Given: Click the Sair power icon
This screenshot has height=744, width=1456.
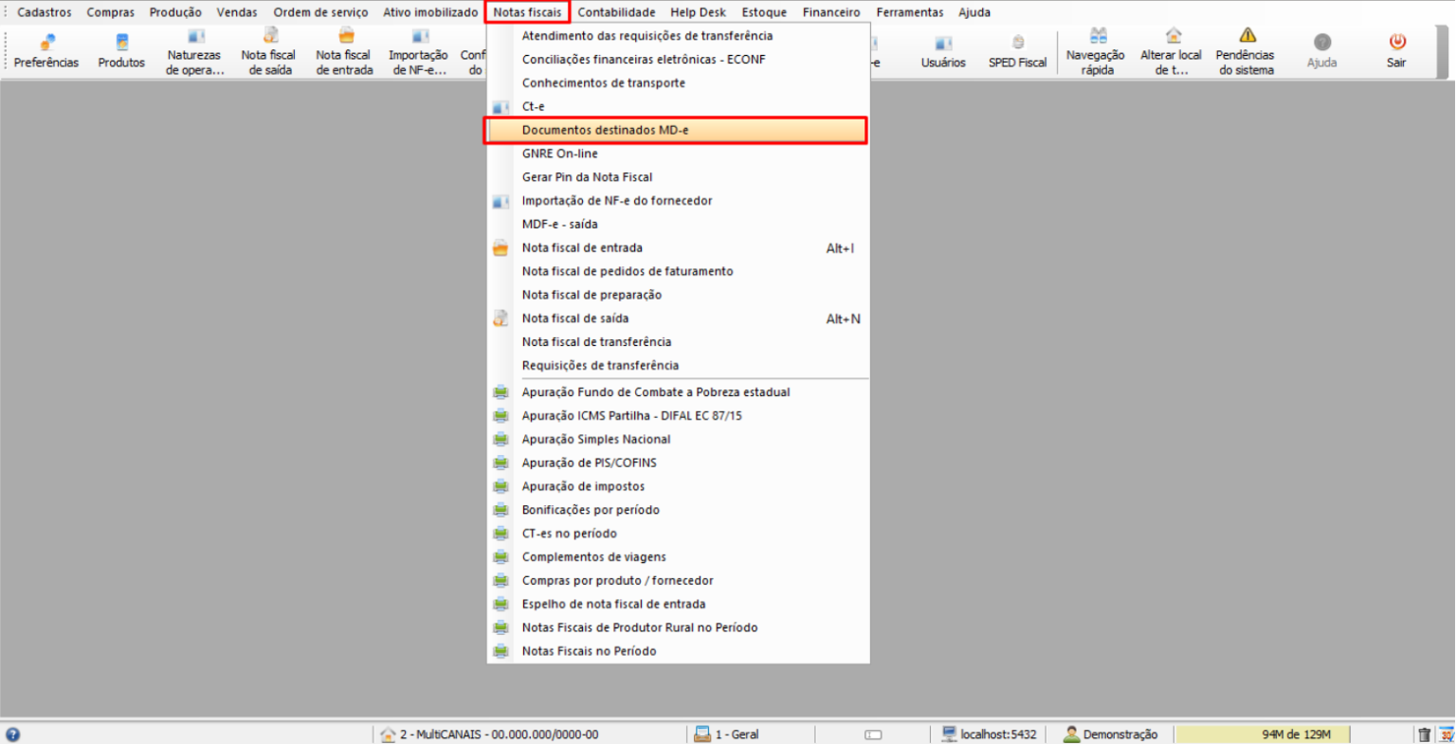Looking at the screenshot, I should pyautogui.click(x=1396, y=43).
